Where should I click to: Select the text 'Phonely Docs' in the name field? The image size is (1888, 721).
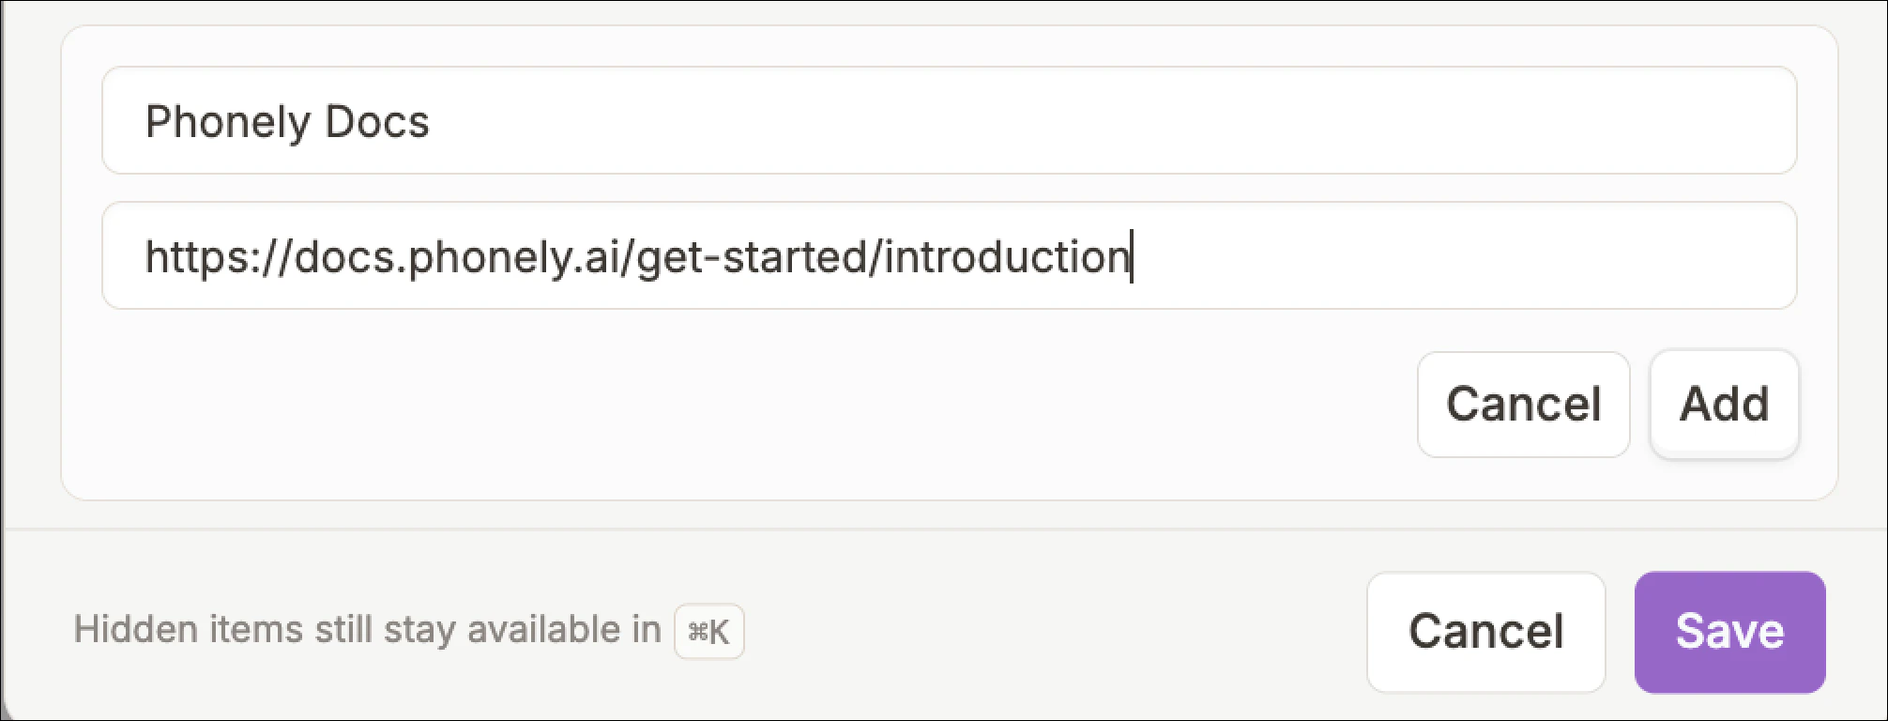pyautogui.click(x=288, y=121)
